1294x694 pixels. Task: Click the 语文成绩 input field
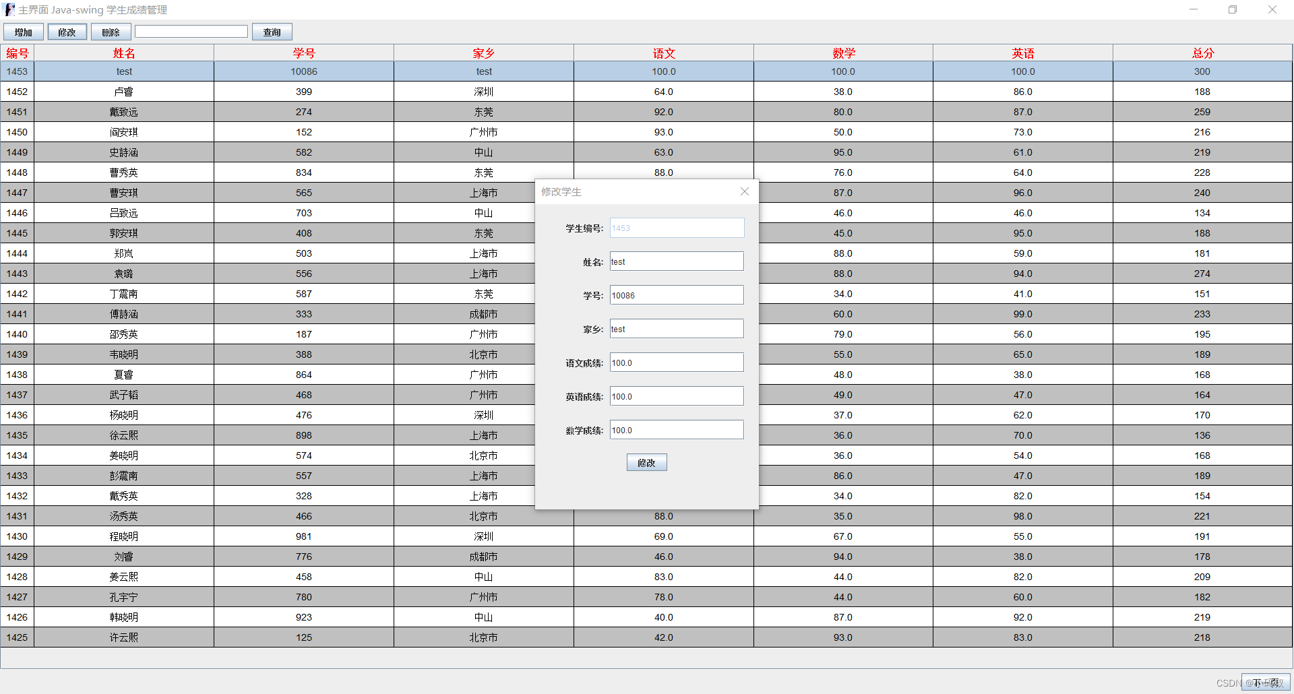point(677,362)
